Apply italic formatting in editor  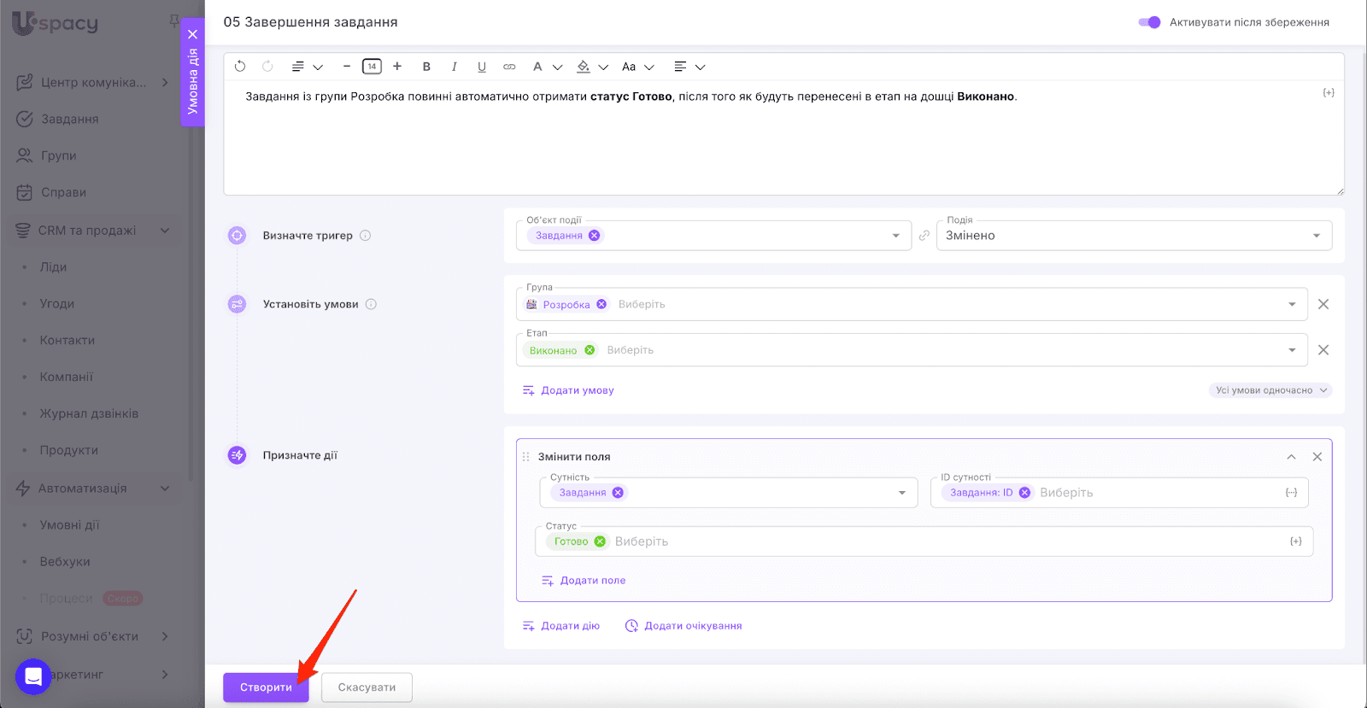click(x=454, y=67)
